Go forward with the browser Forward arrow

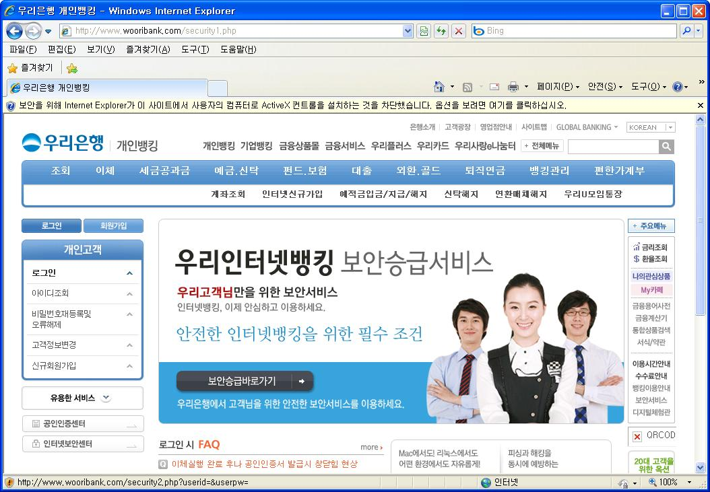pos(32,31)
